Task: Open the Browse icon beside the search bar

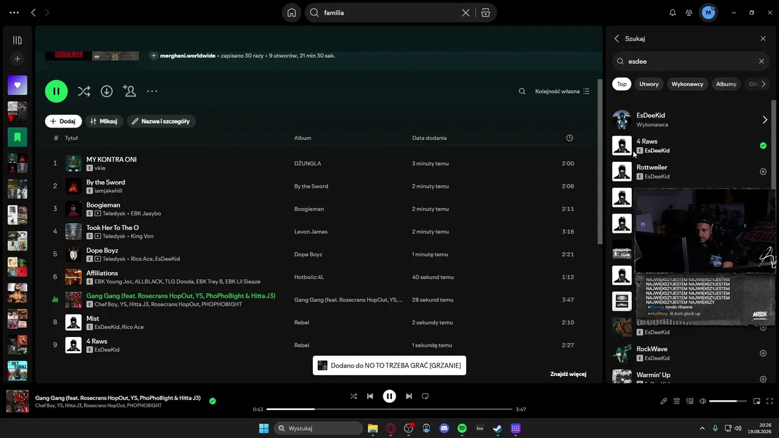Action: point(486,13)
